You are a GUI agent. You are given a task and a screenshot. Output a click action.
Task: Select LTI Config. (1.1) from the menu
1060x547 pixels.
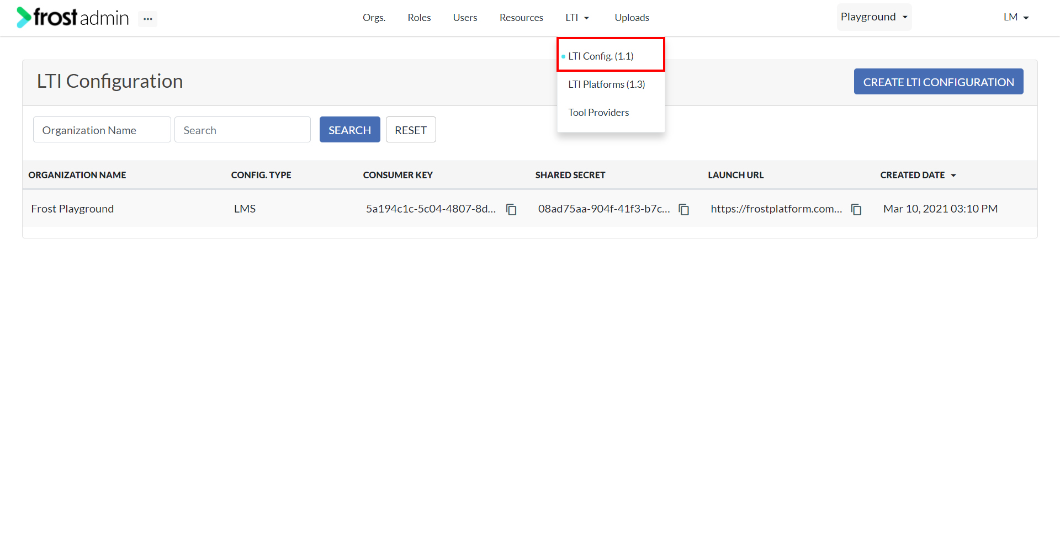(x=601, y=56)
